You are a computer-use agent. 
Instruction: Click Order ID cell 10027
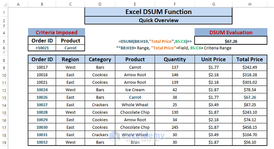42,105
